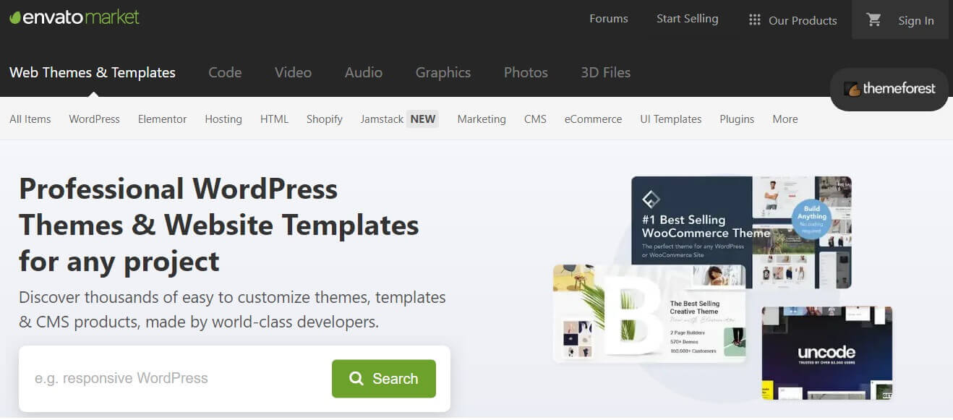Screen dimensions: 953x420
Task: Open the Best Selling Creative Theme card
Action: pyautogui.click(x=649, y=313)
